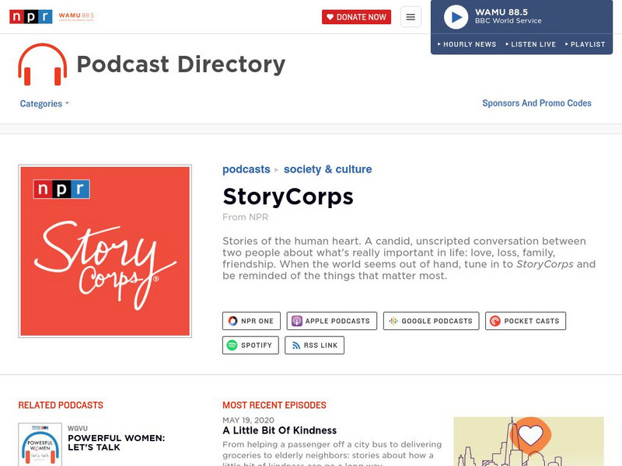This screenshot has height=466, width=622.
Task: Click the Related Podcasts heading
Action: pyautogui.click(x=61, y=405)
